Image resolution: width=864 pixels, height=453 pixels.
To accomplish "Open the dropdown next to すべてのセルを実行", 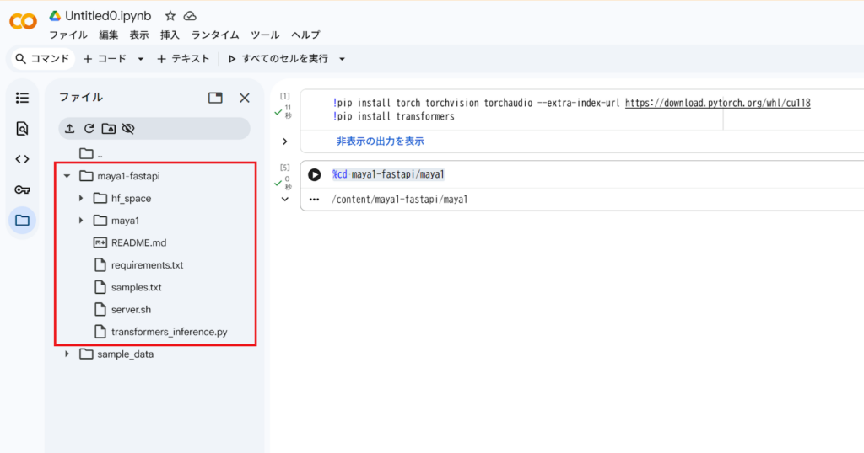I will pyautogui.click(x=343, y=59).
